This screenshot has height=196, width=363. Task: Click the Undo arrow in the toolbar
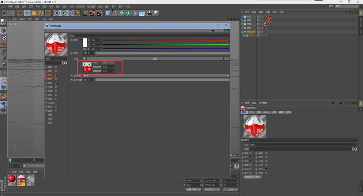click(x=5, y=13)
